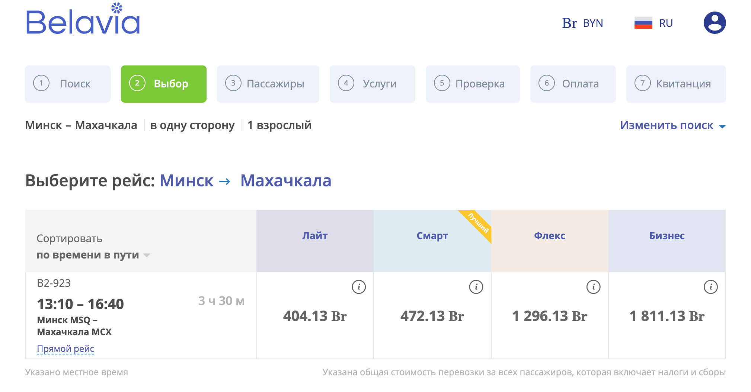Click the Минск MSQ – Махачкала MCX route

tap(74, 326)
